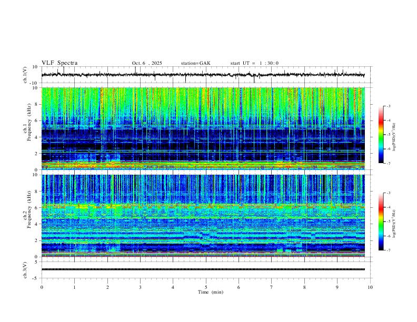This screenshot has width=417, height=322.
Task: Click the ch.1 spectrogram color scale bar
Action: 381,135
